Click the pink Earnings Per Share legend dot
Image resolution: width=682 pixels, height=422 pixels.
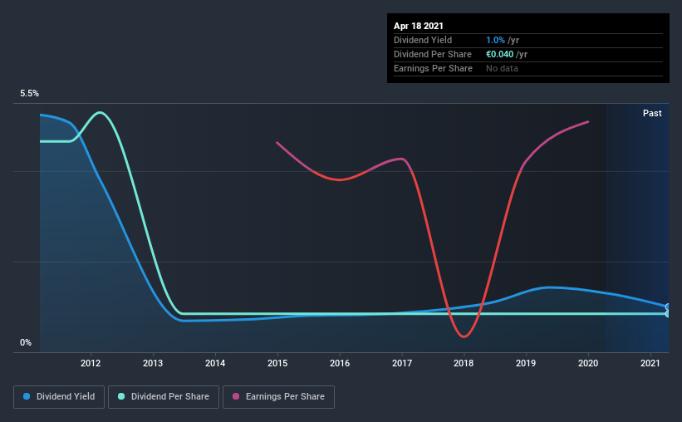click(236, 396)
